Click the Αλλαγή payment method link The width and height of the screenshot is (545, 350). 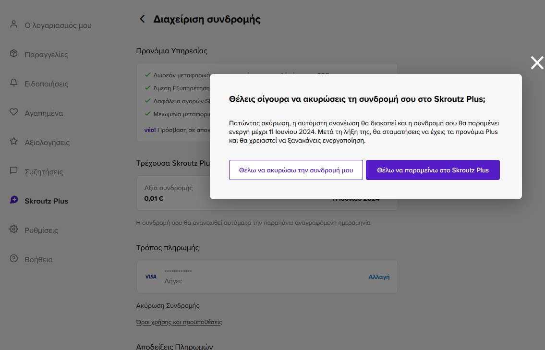(x=379, y=277)
